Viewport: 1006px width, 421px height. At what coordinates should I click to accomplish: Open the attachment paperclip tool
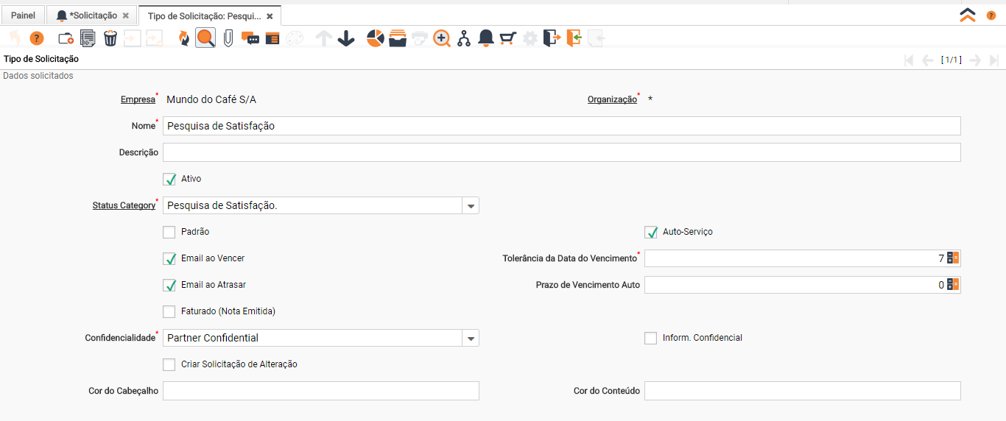pos(228,38)
